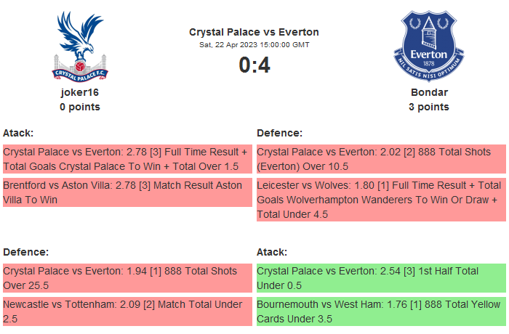This screenshot has height=334, width=509.
Task: Click the 0:4 final score
Action: (254, 65)
